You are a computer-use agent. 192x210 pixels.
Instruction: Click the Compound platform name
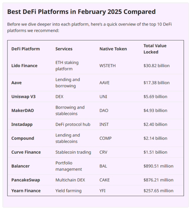pos(23,138)
